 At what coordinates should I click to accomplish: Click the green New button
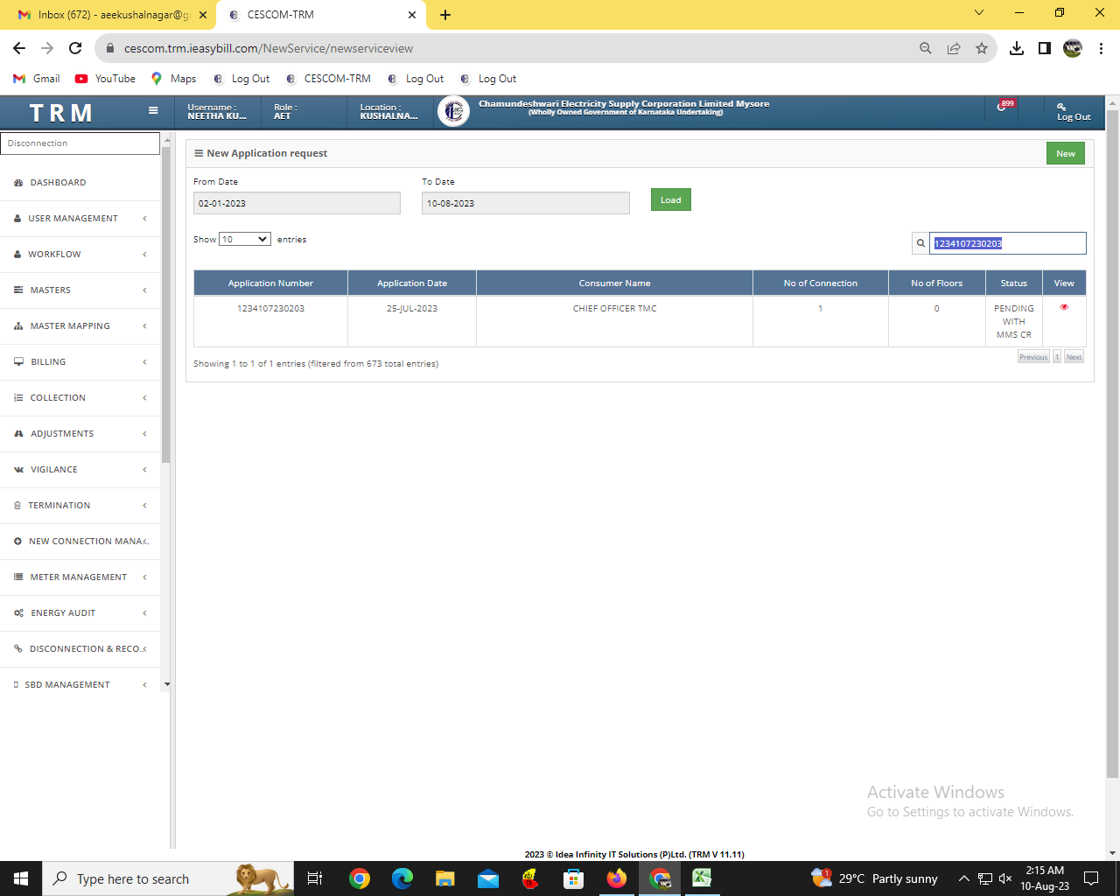pyautogui.click(x=1065, y=154)
